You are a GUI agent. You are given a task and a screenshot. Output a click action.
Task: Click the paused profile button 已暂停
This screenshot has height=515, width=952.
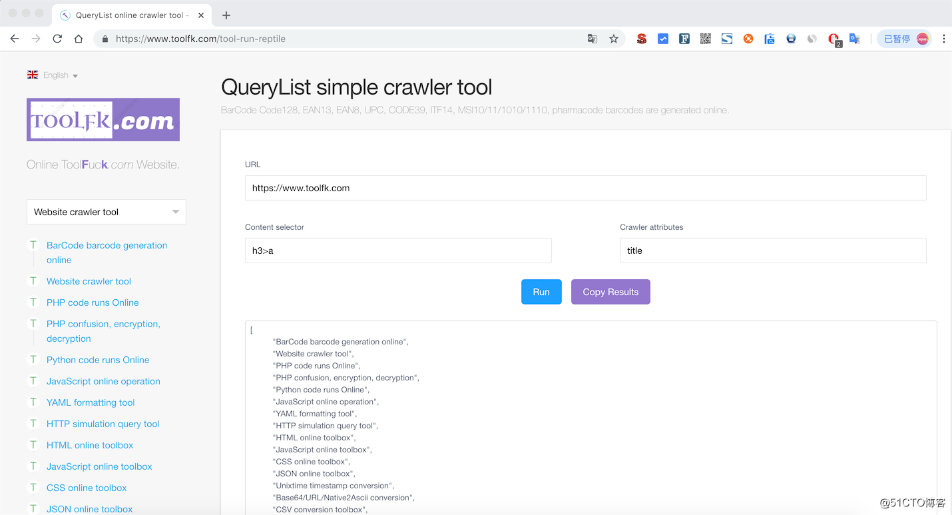coord(905,39)
